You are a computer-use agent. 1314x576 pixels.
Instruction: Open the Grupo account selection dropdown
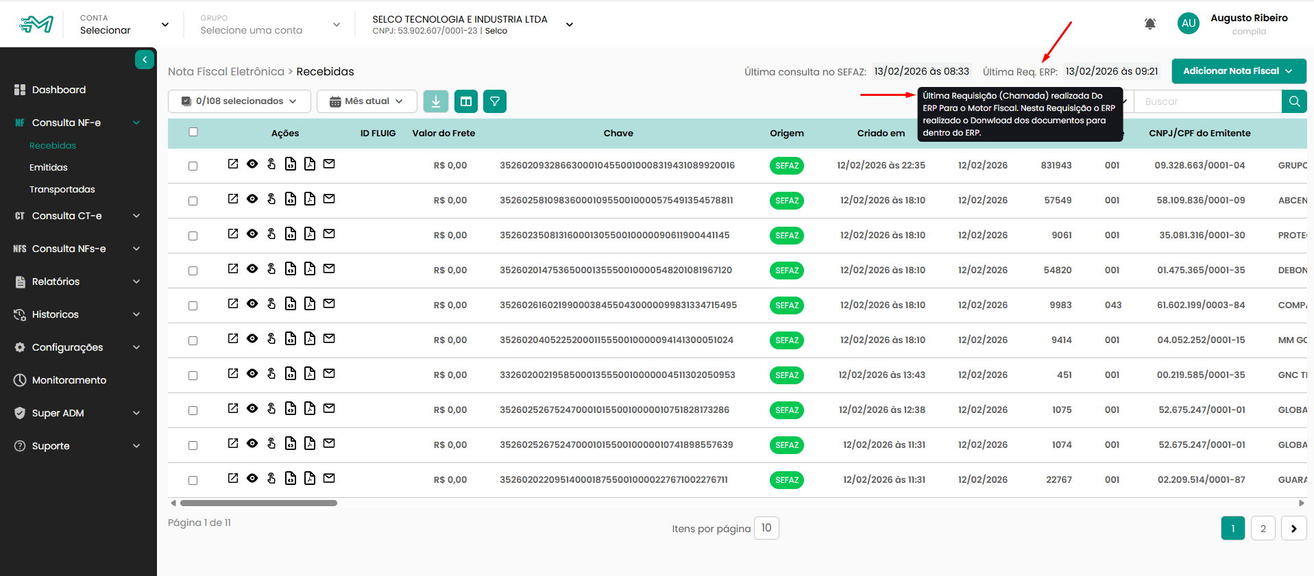[x=269, y=25]
